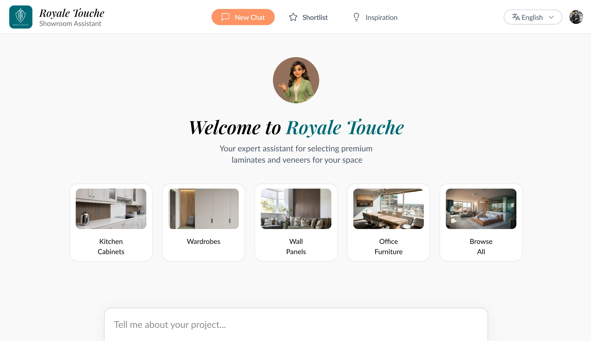Click the Browse All bedroom photo
The height and width of the screenshot is (341, 591).
(481, 209)
